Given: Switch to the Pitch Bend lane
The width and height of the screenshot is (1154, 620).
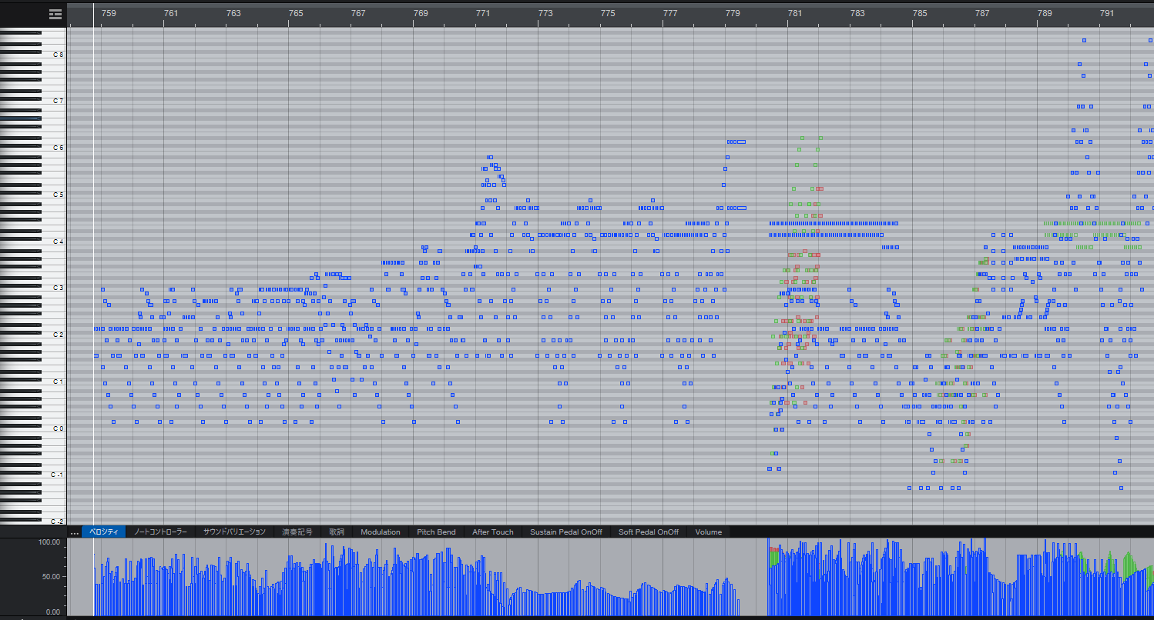Looking at the screenshot, I should coord(436,532).
